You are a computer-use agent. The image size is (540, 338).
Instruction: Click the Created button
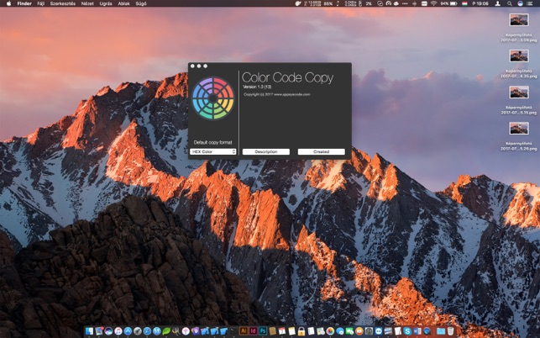click(x=322, y=151)
